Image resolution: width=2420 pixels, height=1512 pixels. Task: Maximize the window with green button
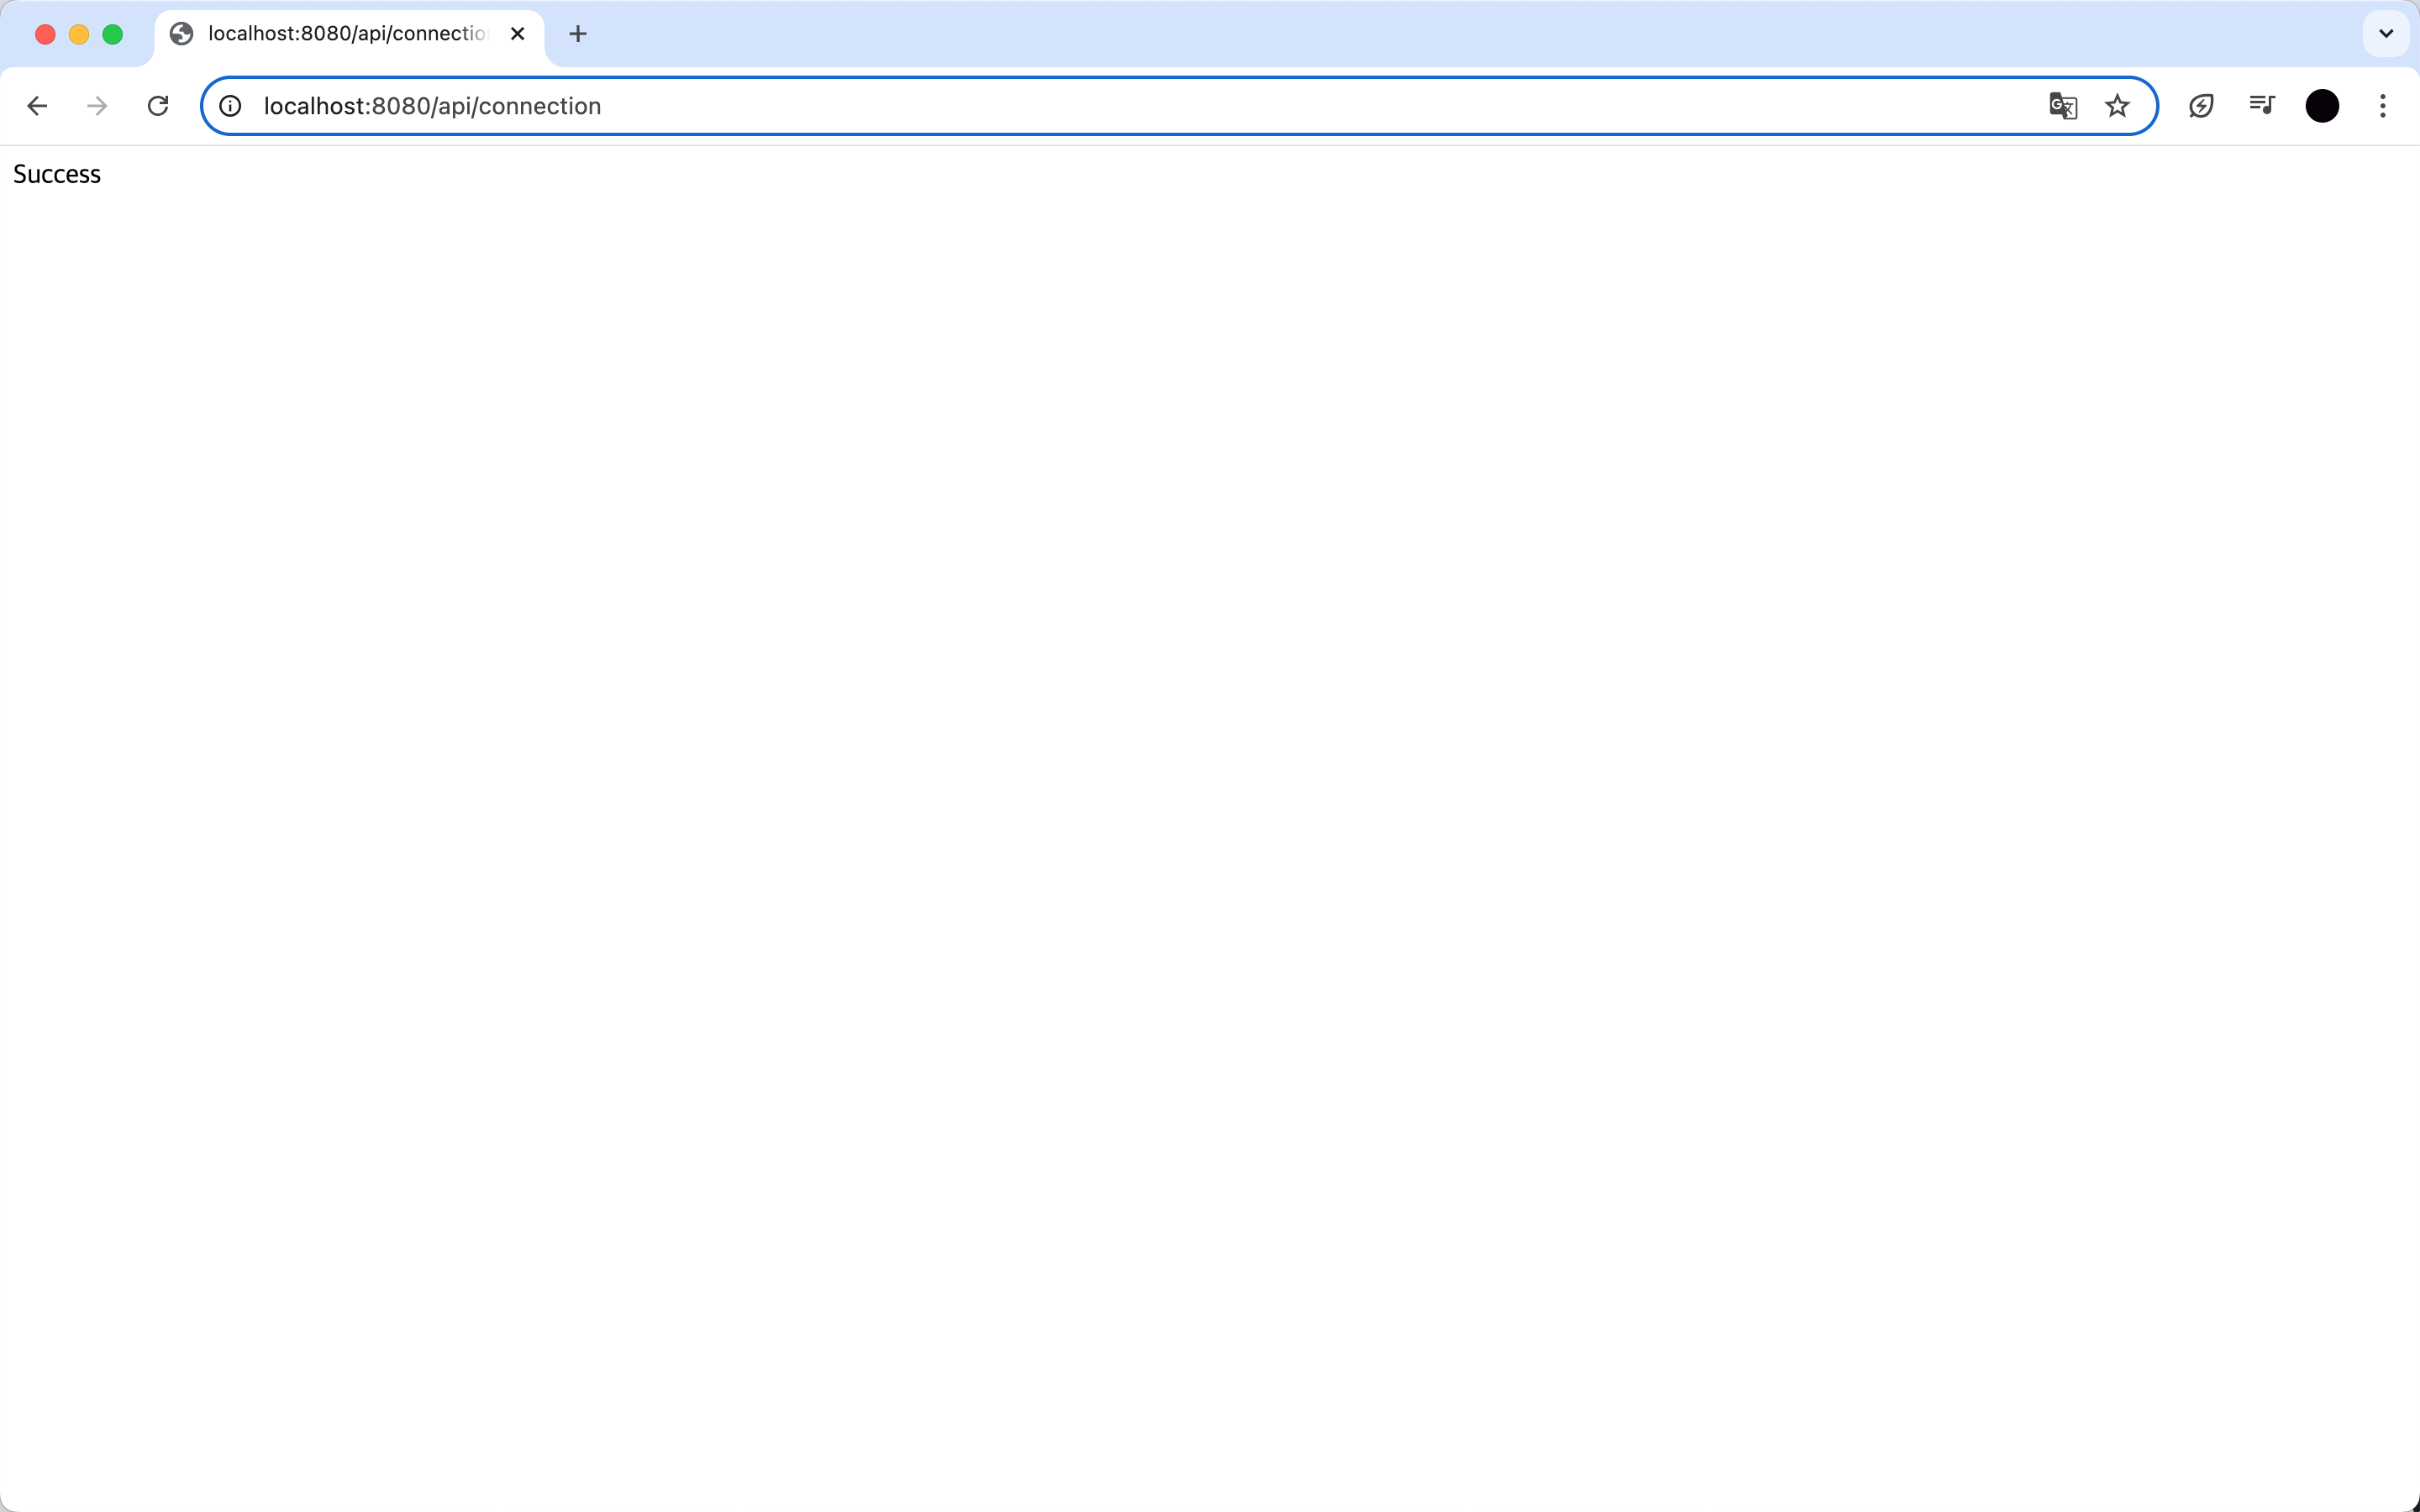click(x=113, y=34)
